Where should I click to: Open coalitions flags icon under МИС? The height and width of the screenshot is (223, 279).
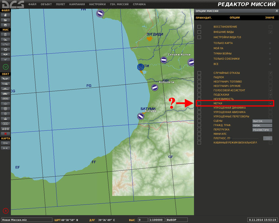[5, 54]
